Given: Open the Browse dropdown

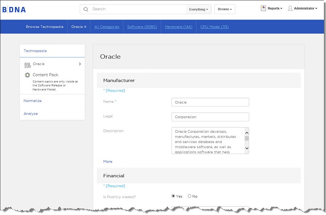Looking at the screenshot, I should tap(225, 9).
